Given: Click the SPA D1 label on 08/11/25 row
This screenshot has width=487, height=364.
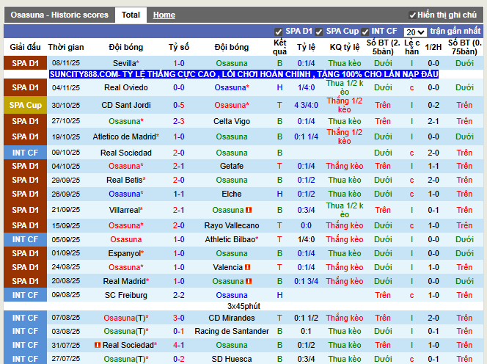Looking at the screenshot, I should click(25, 63).
